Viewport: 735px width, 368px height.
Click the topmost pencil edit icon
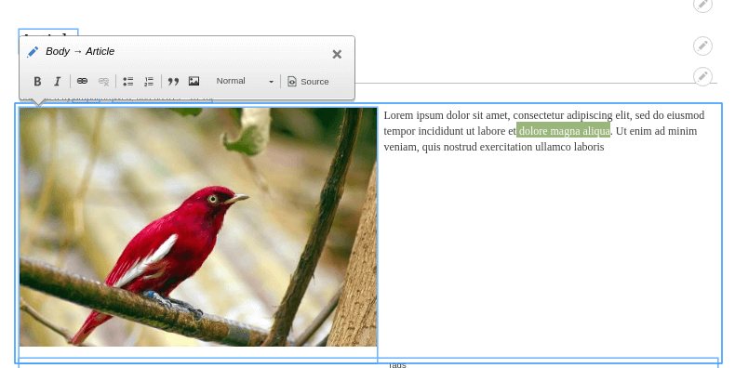(x=702, y=5)
